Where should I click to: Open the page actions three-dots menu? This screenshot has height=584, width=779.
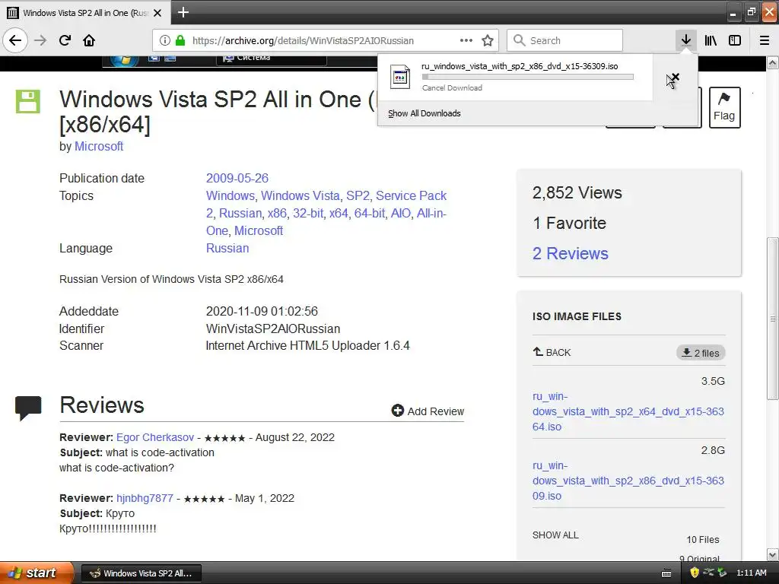pyautogui.click(x=466, y=40)
